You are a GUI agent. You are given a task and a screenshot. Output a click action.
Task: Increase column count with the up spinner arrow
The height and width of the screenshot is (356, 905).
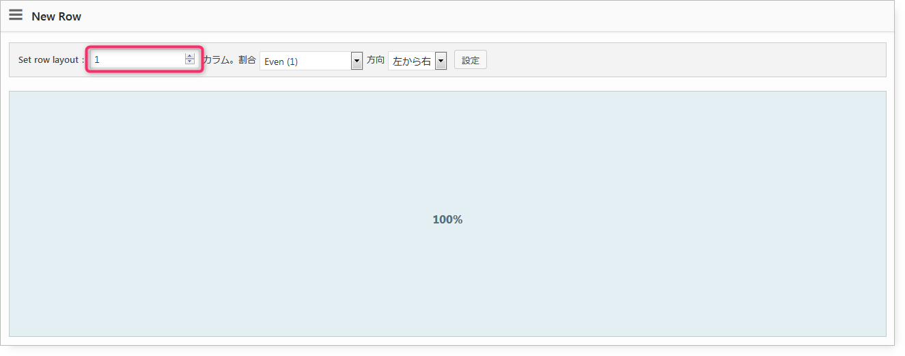tap(190, 57)
